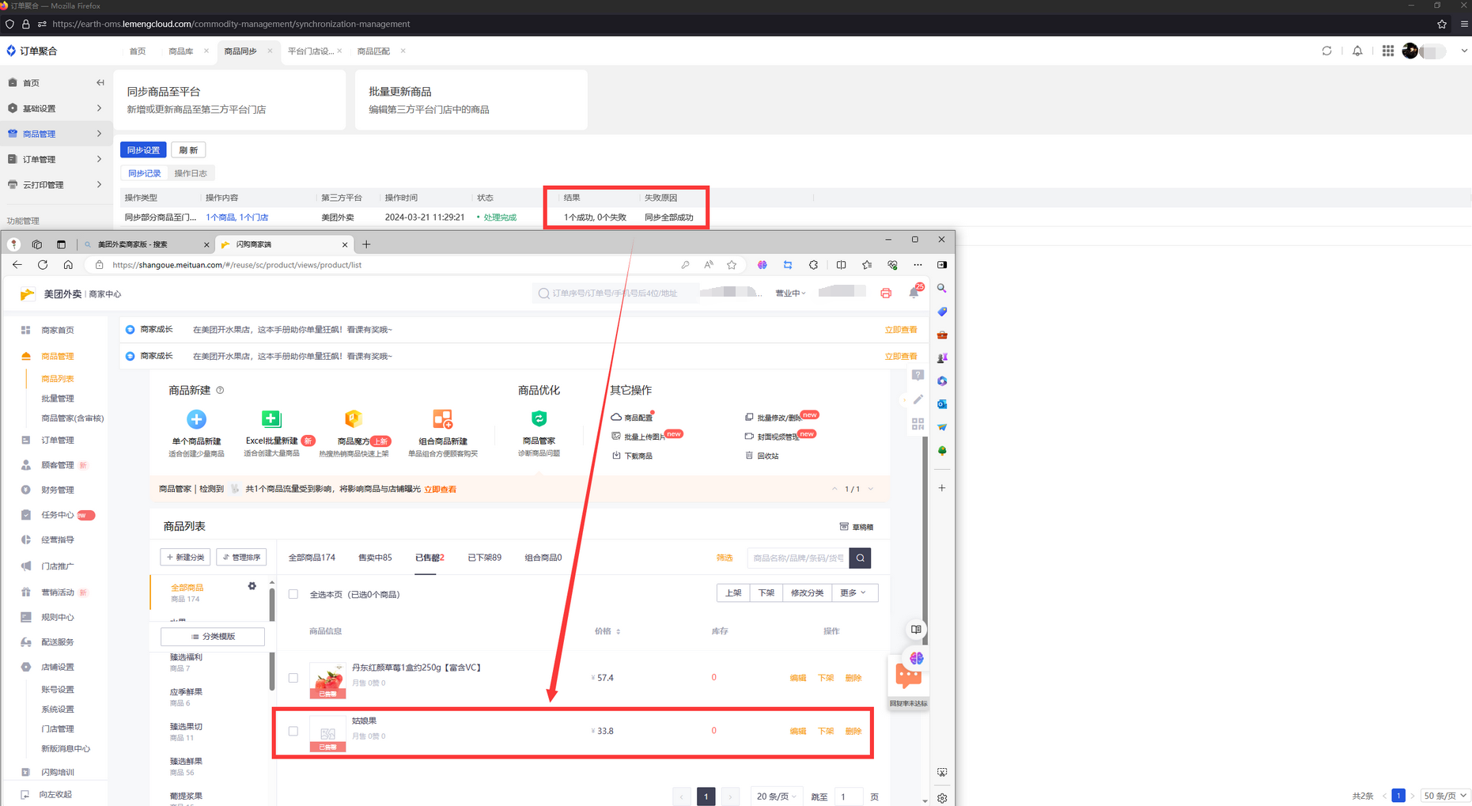The height and width of the screenshot is (806, 1472).
Task: Expand the user account arrow in 订单聚合
Action: pos(1463,51)
